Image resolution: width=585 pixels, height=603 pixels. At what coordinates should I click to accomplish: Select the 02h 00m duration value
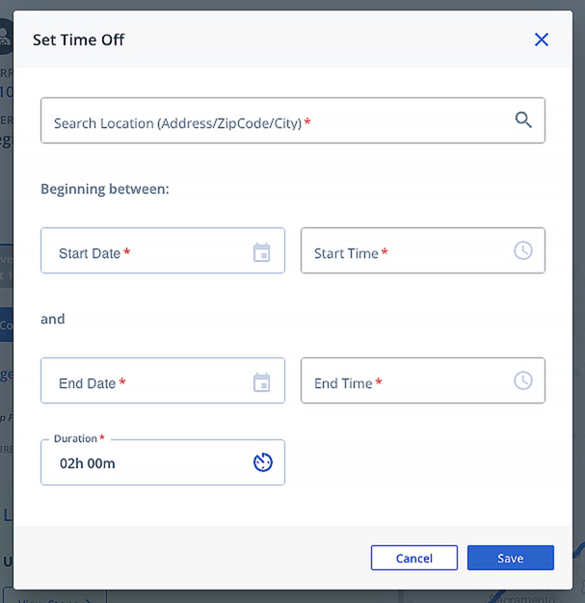88,463
